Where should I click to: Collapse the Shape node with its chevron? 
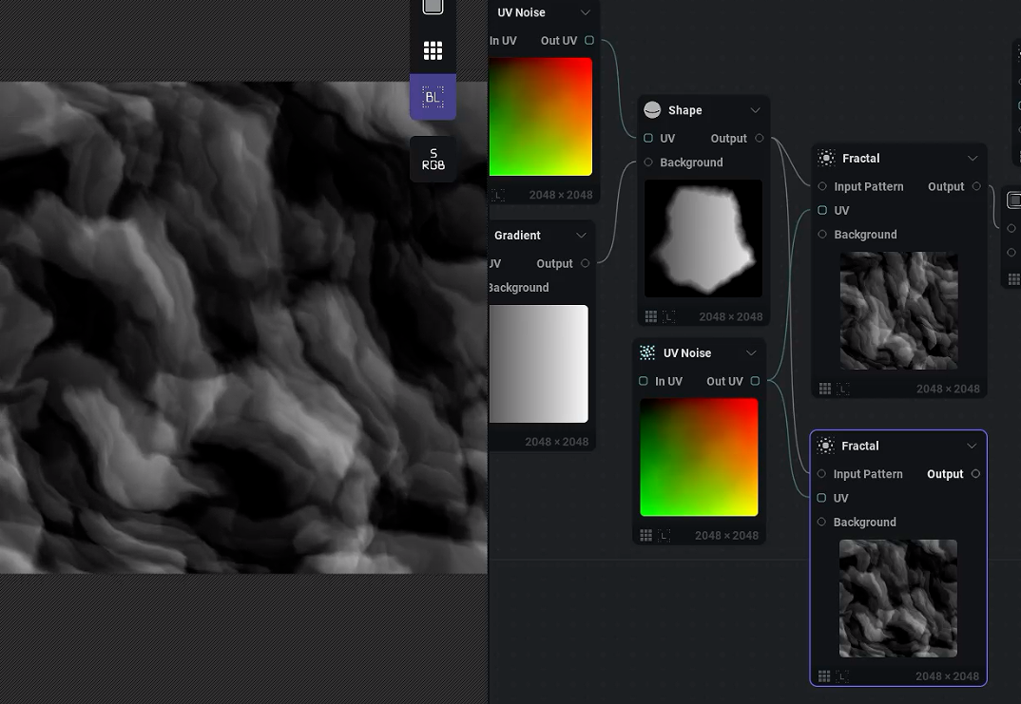[x=756, y=110]
